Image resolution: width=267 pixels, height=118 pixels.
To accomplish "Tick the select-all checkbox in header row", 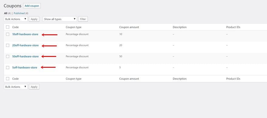I will [8, 27].
